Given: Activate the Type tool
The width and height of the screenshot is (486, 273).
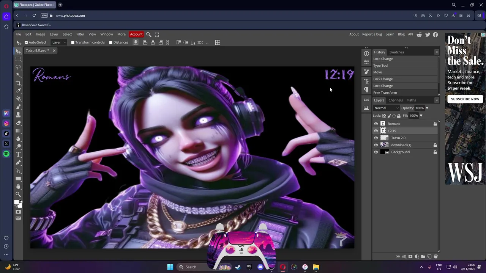Looking at the screenshot, I should [x=18, y=155].
